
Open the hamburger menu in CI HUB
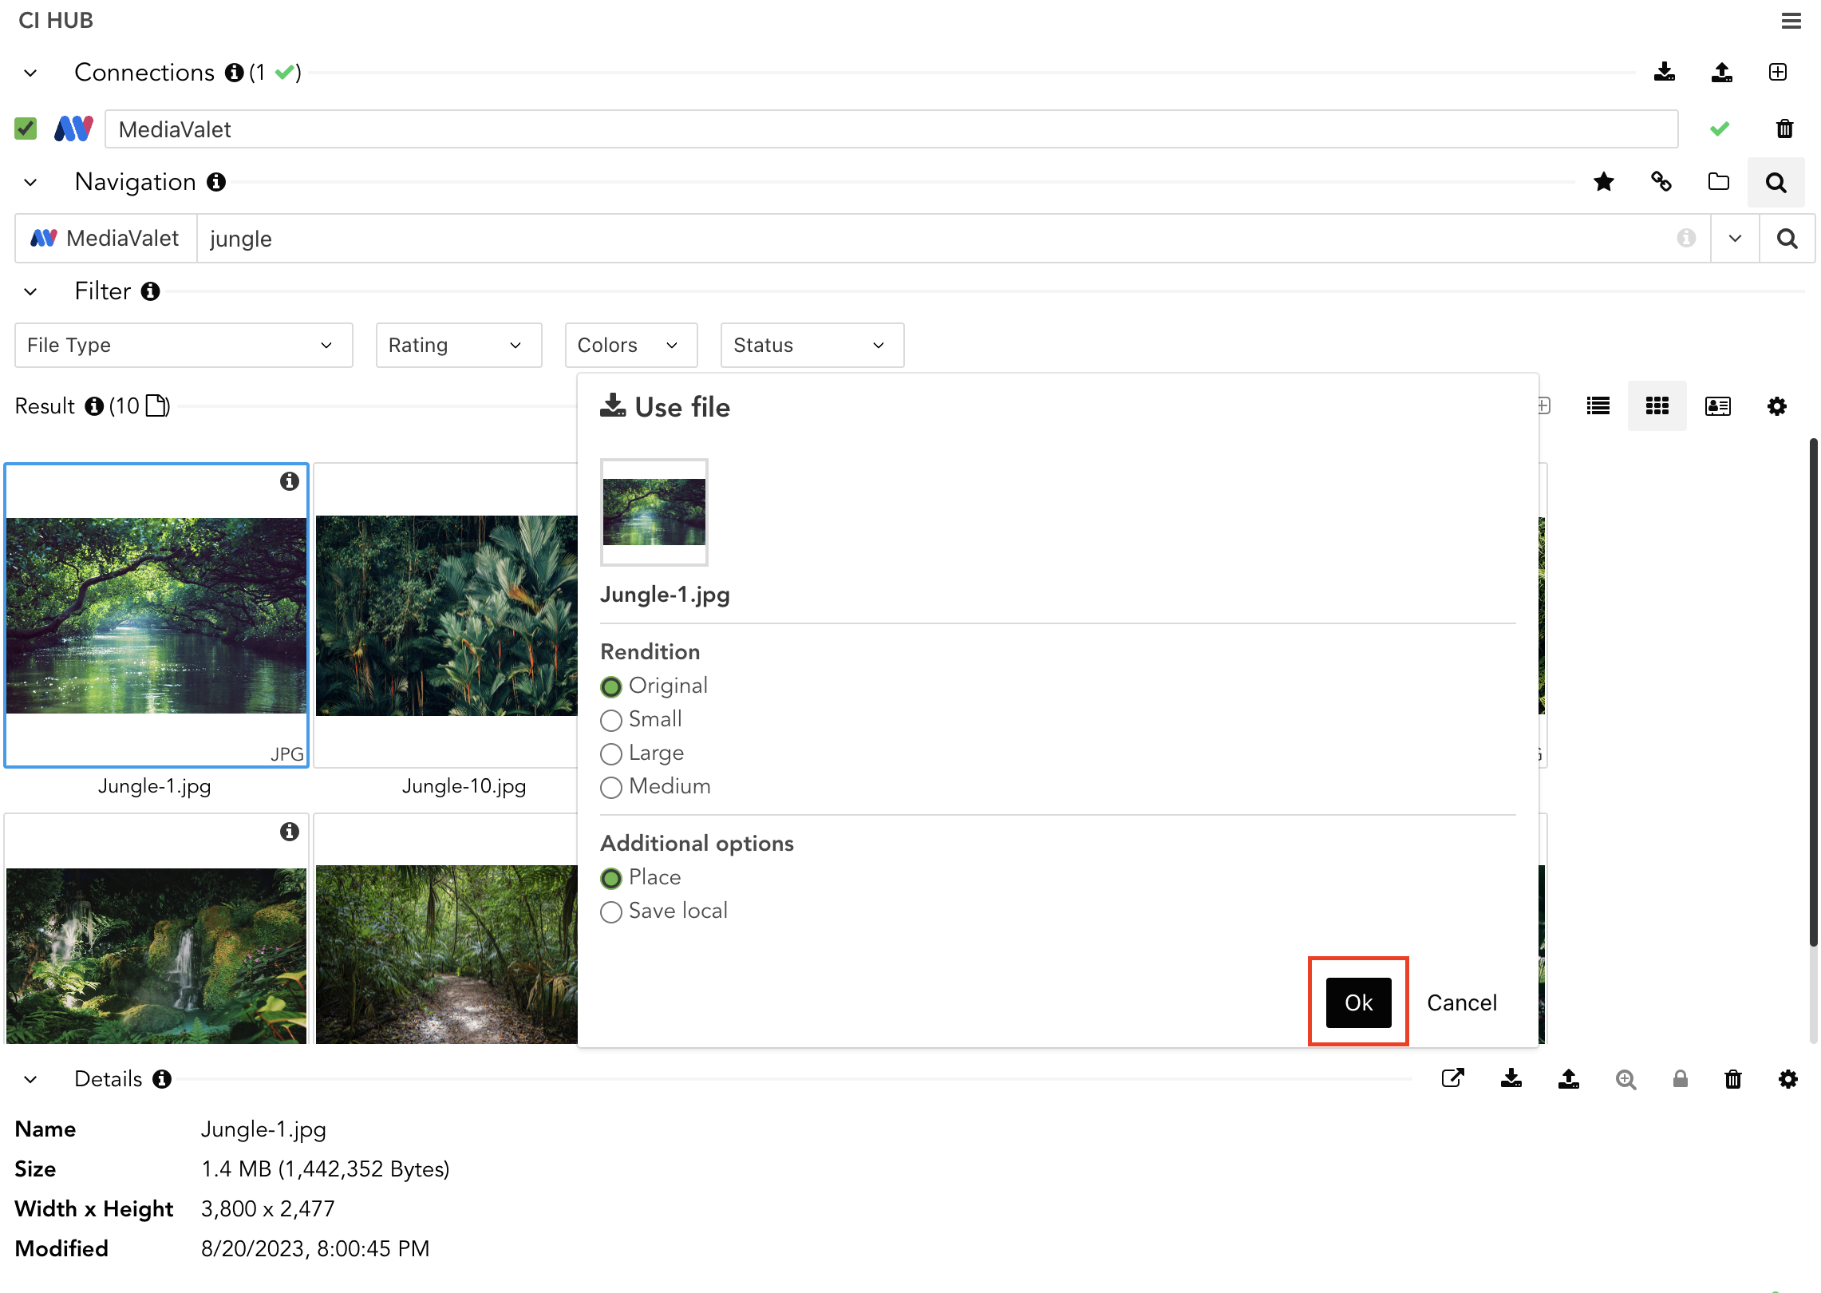coord(1791,21)
